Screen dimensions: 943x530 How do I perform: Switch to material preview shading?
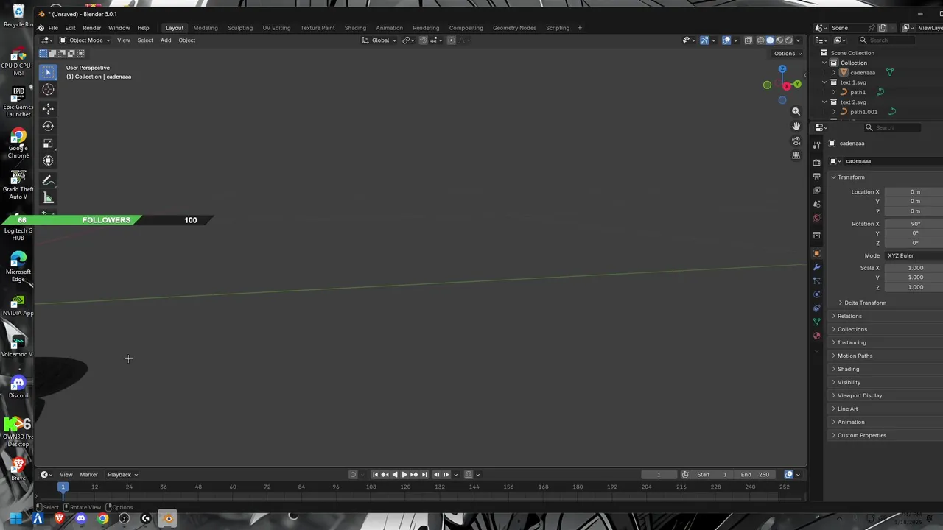click(x=779, y=40)
